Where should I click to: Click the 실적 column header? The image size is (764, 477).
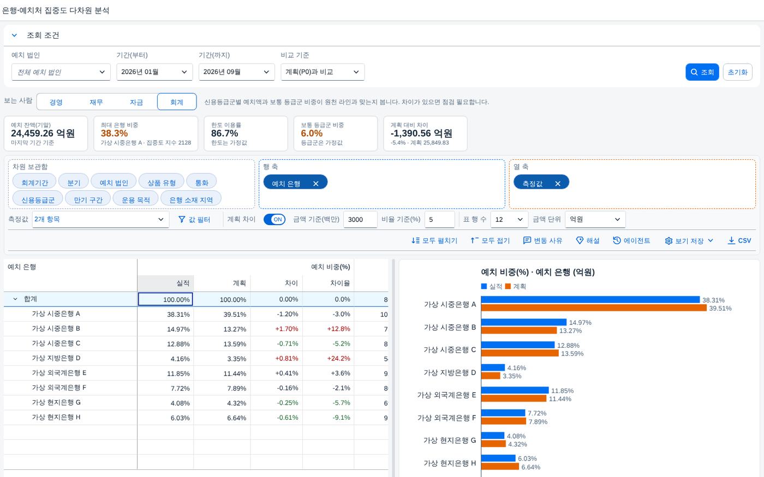[165, 283]
